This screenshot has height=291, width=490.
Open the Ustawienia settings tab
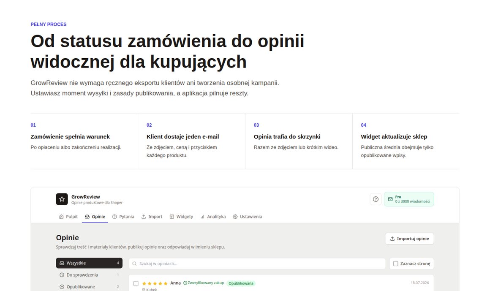[247, 217]
